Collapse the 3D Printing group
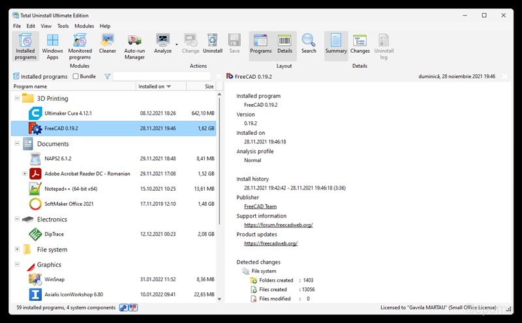522x323 pixels. point(17,98)
